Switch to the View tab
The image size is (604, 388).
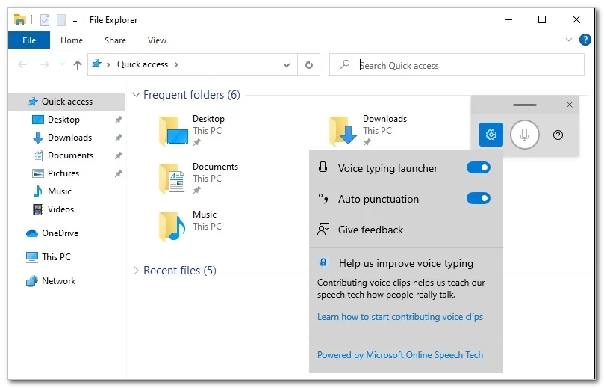pos(157,40)
